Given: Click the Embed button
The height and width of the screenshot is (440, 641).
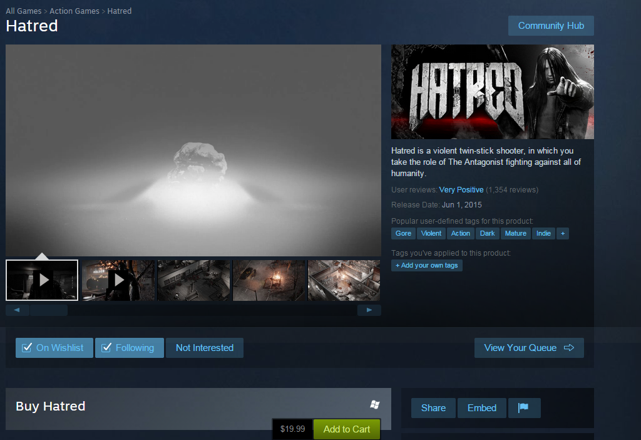Looking at the screenshot, I should click(x=482, y=408).
